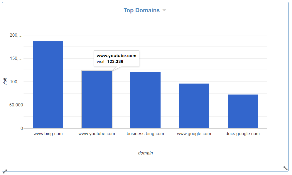Image resolution: width=292 pixels, height=175 pixels.
Task: Dismiss the www.youtube.com visit tooltip
Action: (116, 58)
